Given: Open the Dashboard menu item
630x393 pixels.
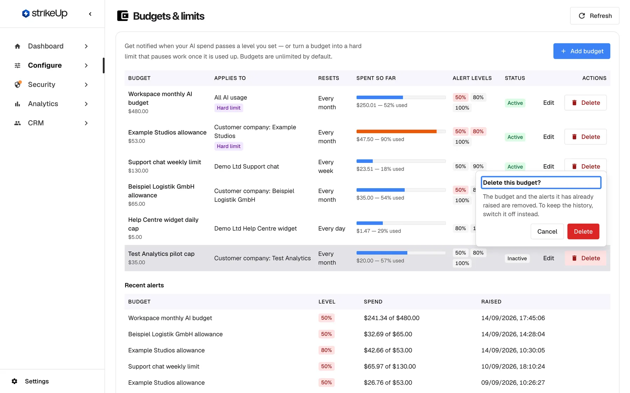Looking at the screenshot, I should pyautogui.click(x=52, y=46).
